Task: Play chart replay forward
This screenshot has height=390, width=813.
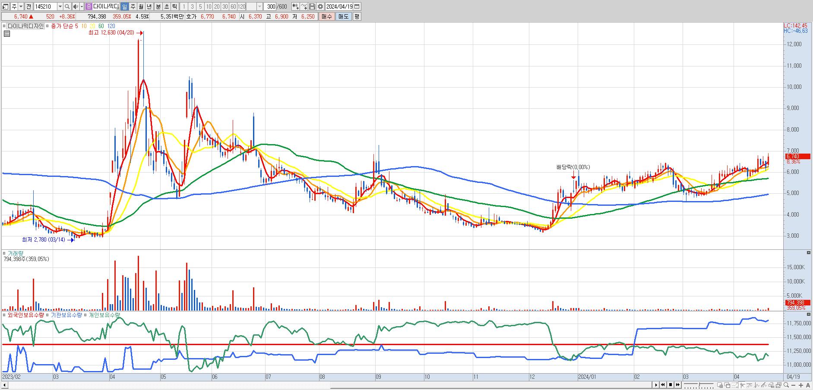Action: tap(656, 385)
